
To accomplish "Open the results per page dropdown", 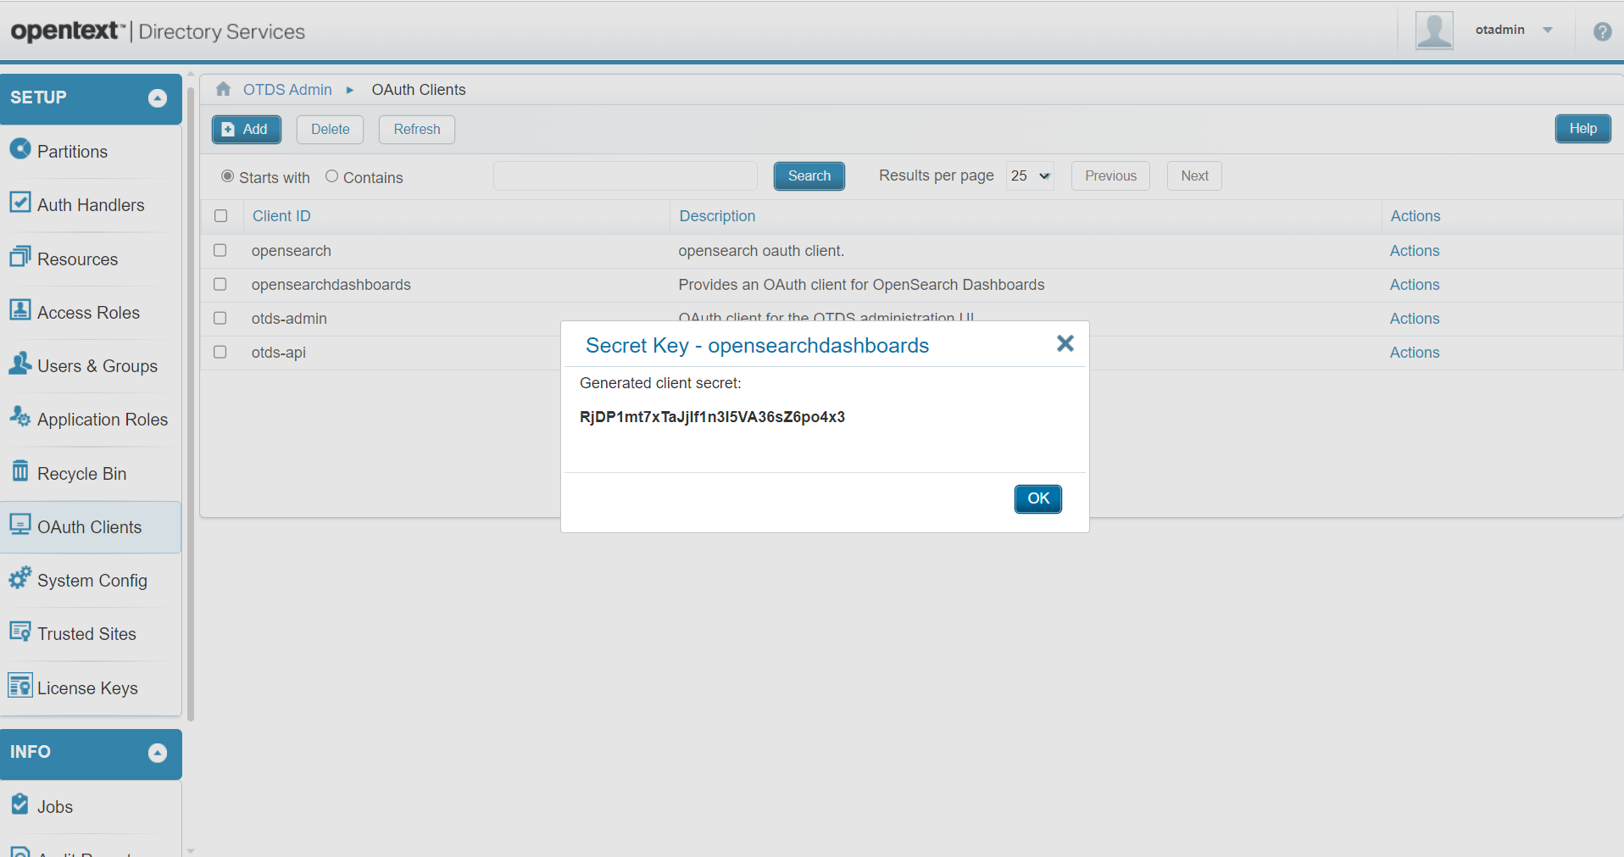I will [1030, 175].
